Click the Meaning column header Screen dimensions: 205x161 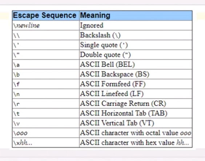pyautogui.click(x=136, y=16)
